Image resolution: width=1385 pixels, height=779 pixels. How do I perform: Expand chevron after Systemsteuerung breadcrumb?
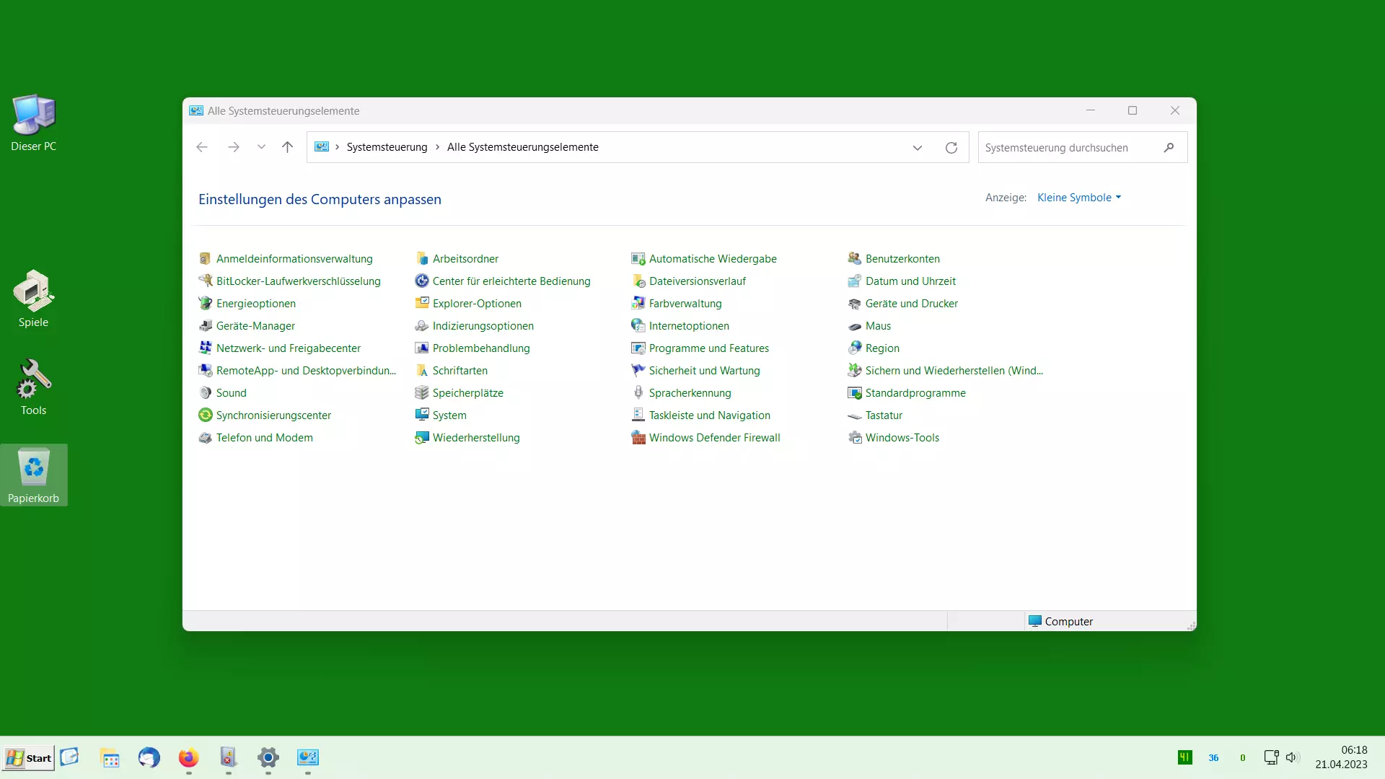click(437, 147)
